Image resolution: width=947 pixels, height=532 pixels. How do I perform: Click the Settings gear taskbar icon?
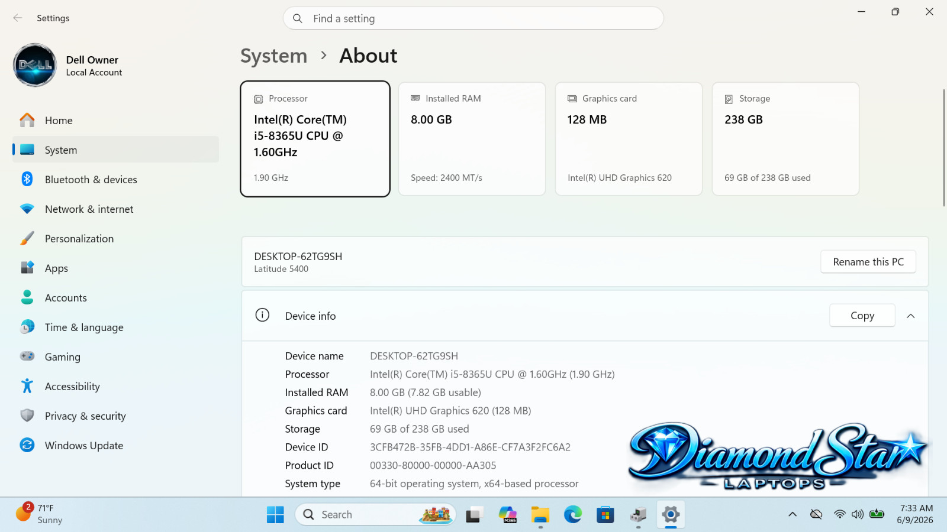(x=671, y=515)
